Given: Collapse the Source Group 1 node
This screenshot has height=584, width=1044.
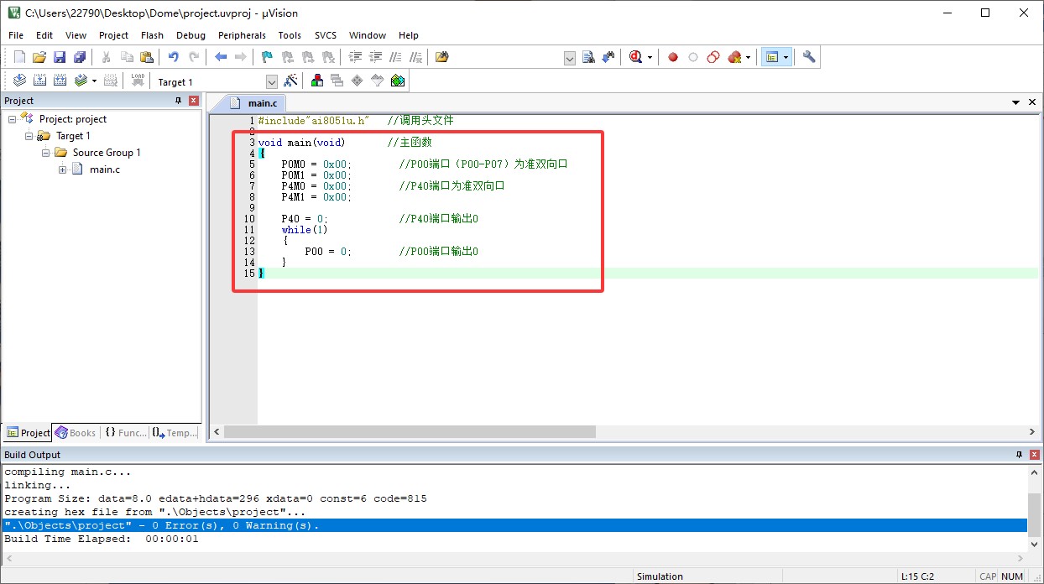Looking at the screenshot, I should 46,153.
